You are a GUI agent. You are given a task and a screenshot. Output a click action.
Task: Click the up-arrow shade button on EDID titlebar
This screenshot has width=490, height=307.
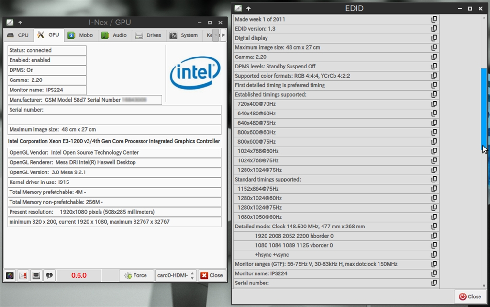pos(248,8)
